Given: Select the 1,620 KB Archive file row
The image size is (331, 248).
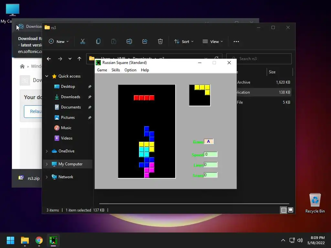Looking at the screenshot, I should click(264, 82).
